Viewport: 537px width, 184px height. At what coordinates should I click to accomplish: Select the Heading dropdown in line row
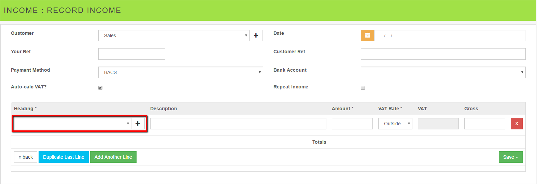tap(72, 124)
